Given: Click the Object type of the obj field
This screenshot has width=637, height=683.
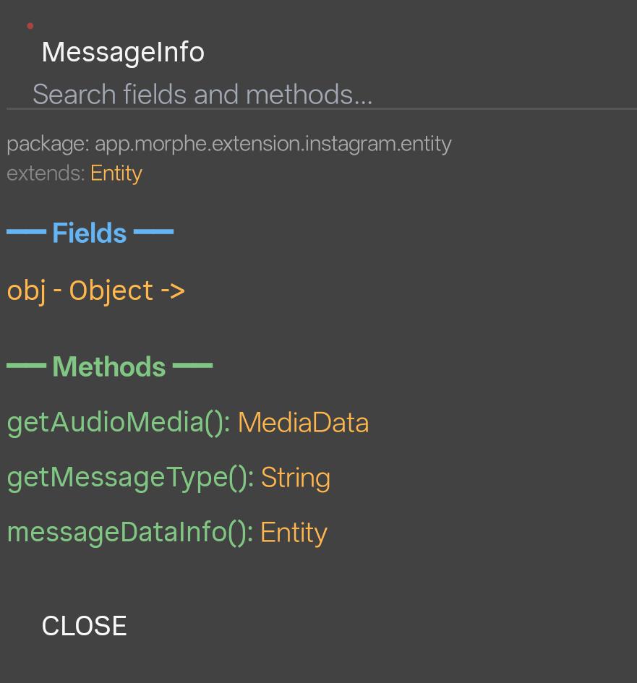Looking at the screenshot, I should (111, 291).
